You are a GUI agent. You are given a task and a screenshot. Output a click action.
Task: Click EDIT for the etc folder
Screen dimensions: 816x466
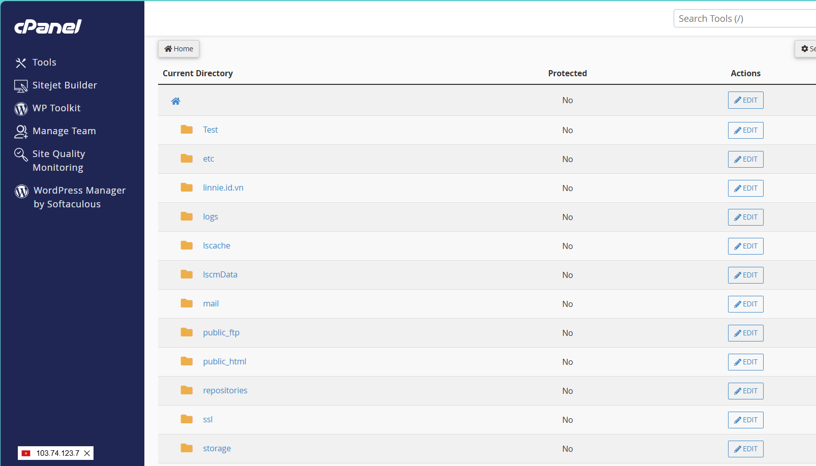click(x=745, y=159)
